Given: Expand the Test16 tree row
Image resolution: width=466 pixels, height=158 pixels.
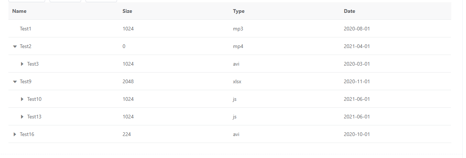Looking at the screenshot, I should coord(15,135).
